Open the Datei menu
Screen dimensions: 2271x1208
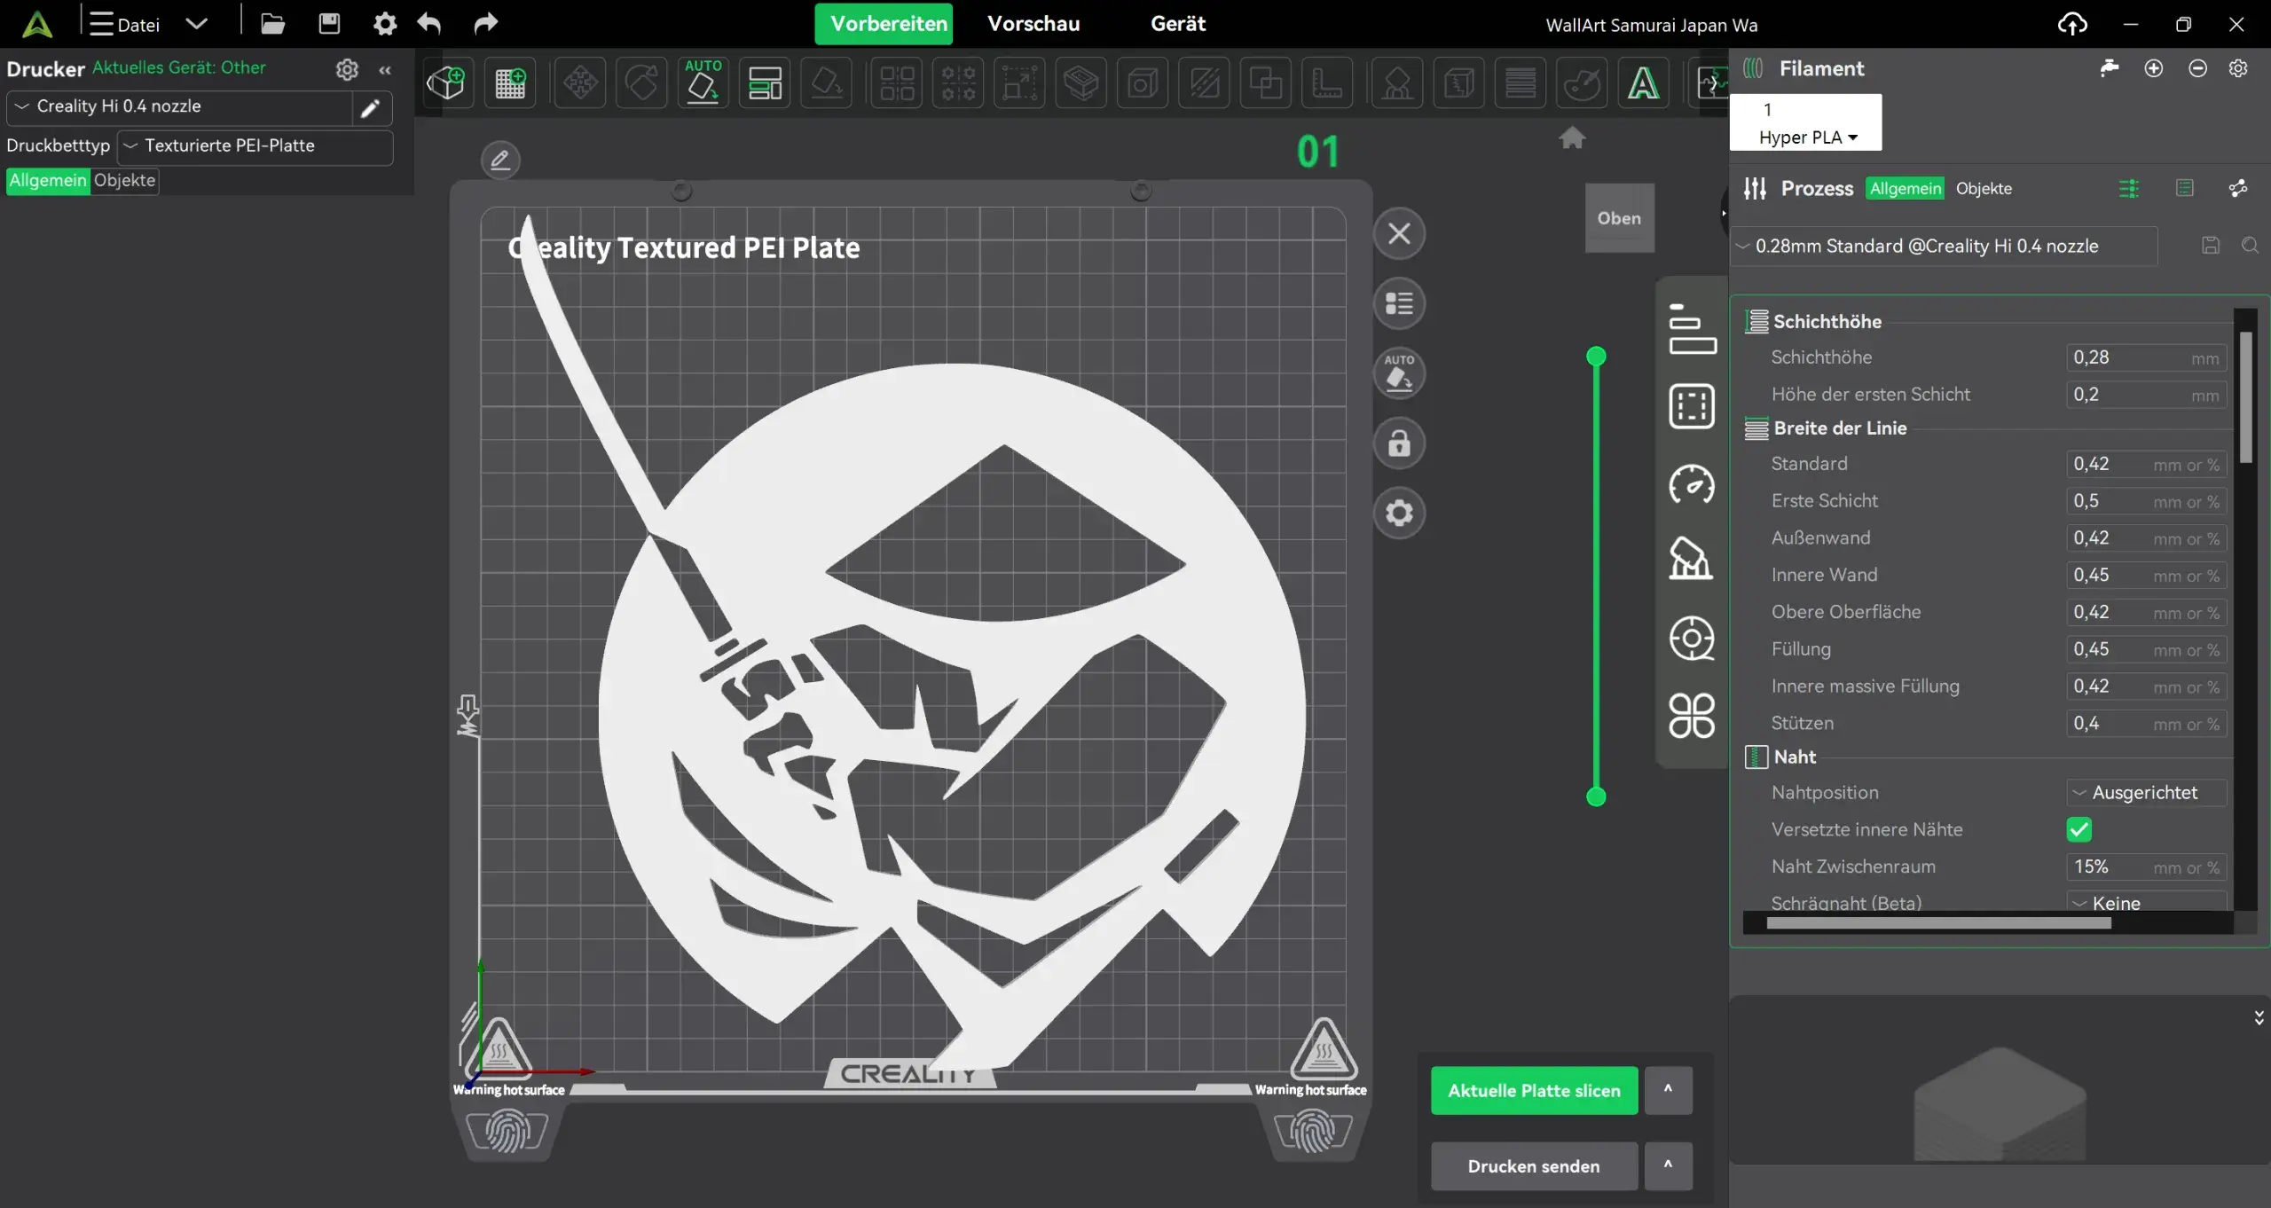[124, 24]
